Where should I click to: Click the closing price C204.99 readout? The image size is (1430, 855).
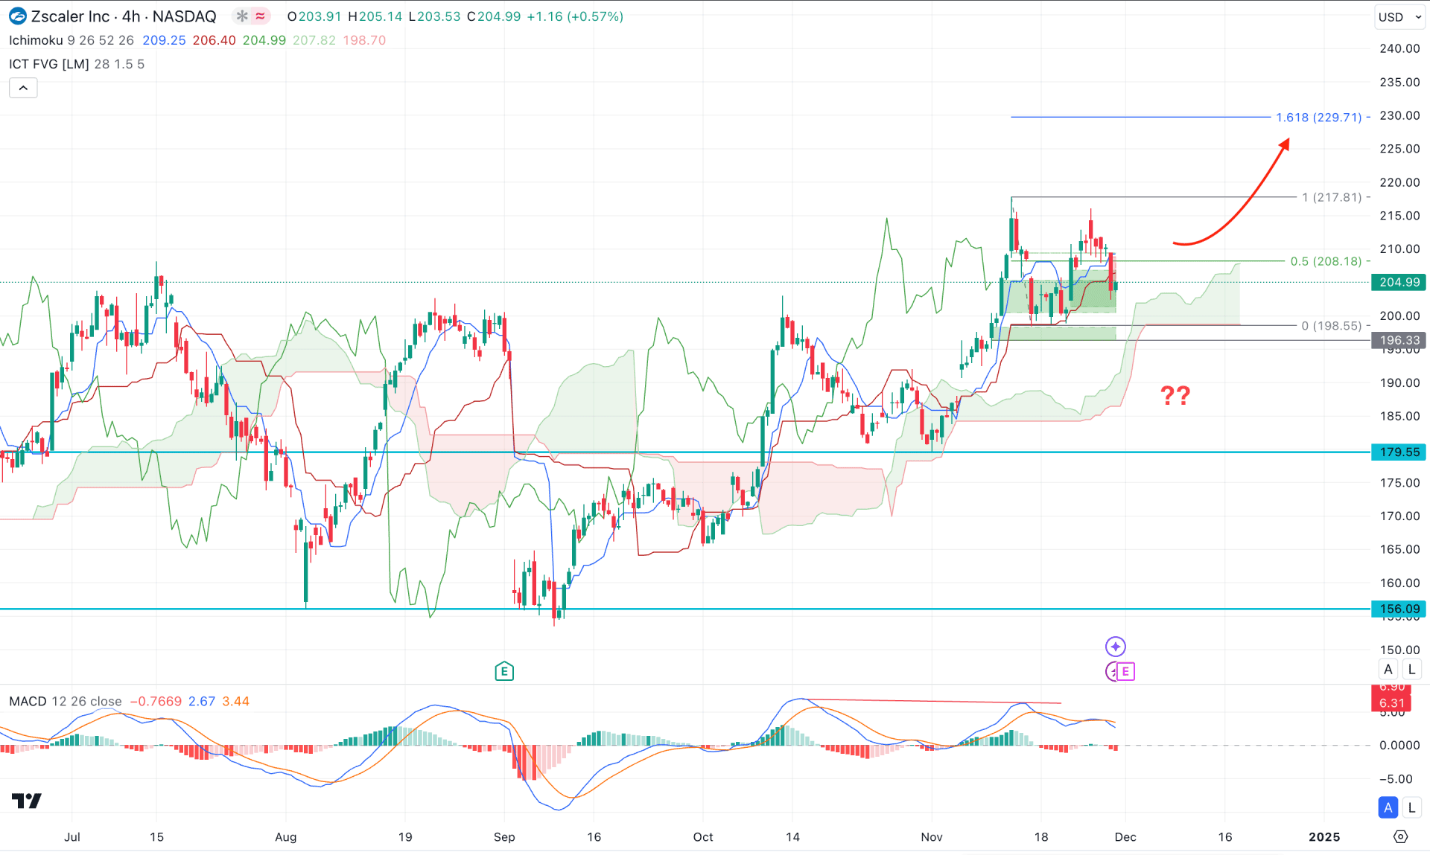coord(494,16)
